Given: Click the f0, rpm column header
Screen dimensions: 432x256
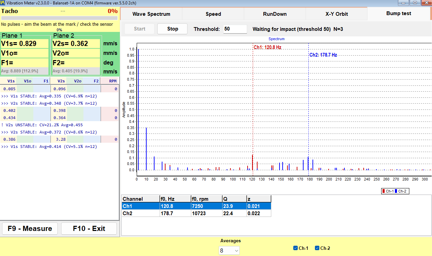Looking at the screenshot, I should pos(206,199).
